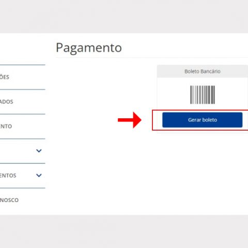Expand the chevron on the unlabeled sidebar row
The image size is (248, 248).
[39, 151]
